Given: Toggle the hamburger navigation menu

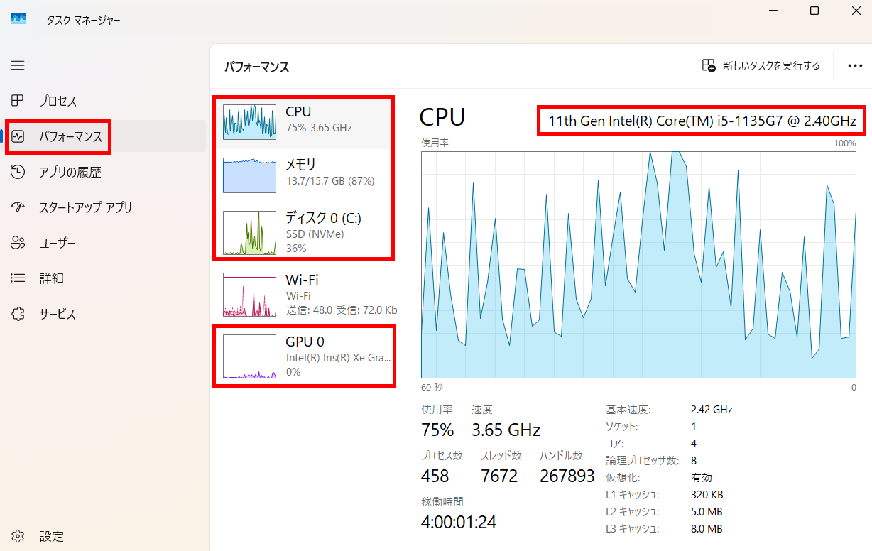Looking at the screenshot, I should (18, 65).
